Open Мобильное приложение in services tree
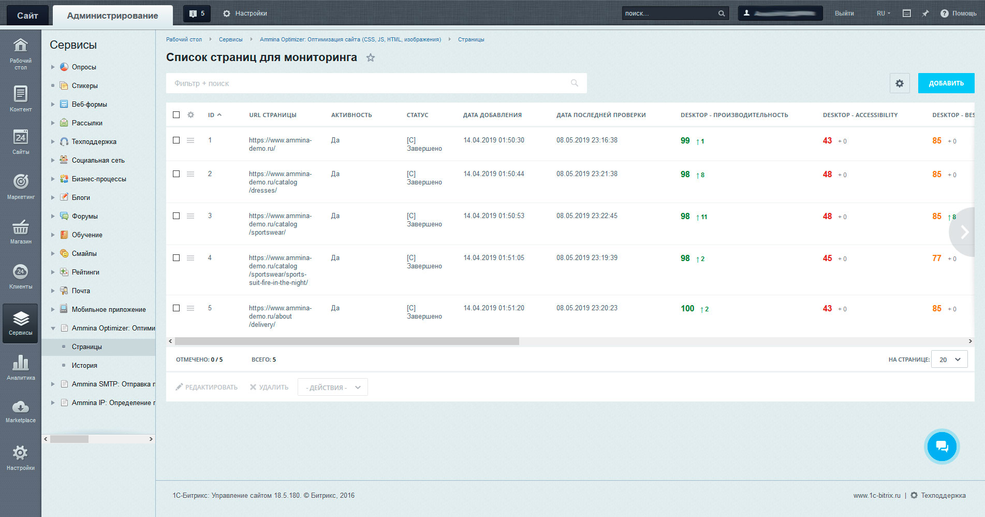Viewport: 985px width, 517px height. click(109, 309)
